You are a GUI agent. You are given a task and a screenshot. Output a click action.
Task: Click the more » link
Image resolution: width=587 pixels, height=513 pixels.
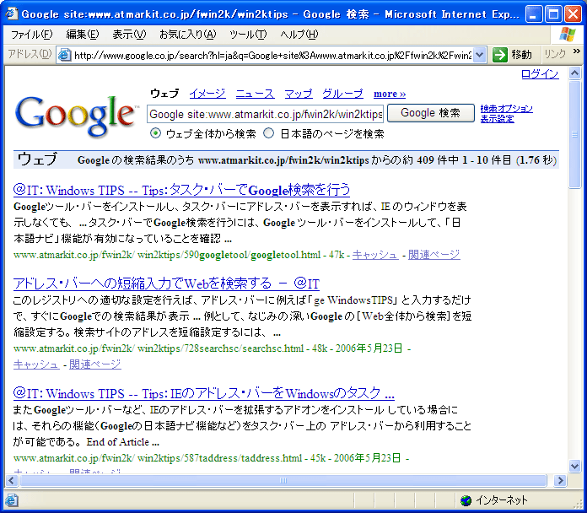[x=390, y=94]
